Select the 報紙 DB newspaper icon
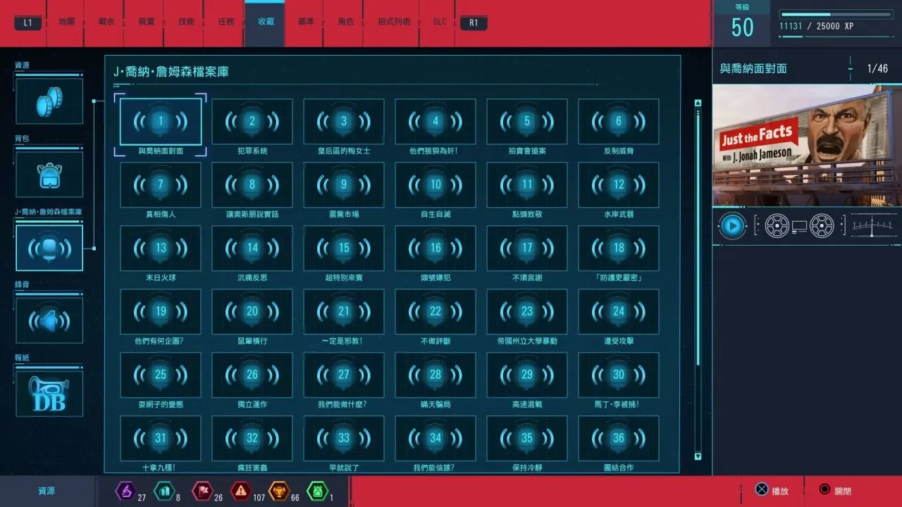 coord(49,394)
